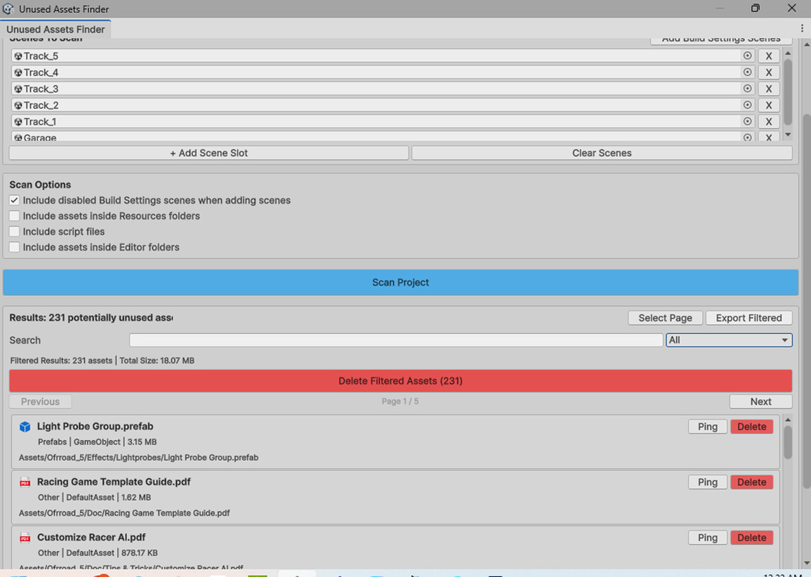811x577 pixels.
Task: Remove Track_1 scene with its X button
Action: [x=768, y=121]
